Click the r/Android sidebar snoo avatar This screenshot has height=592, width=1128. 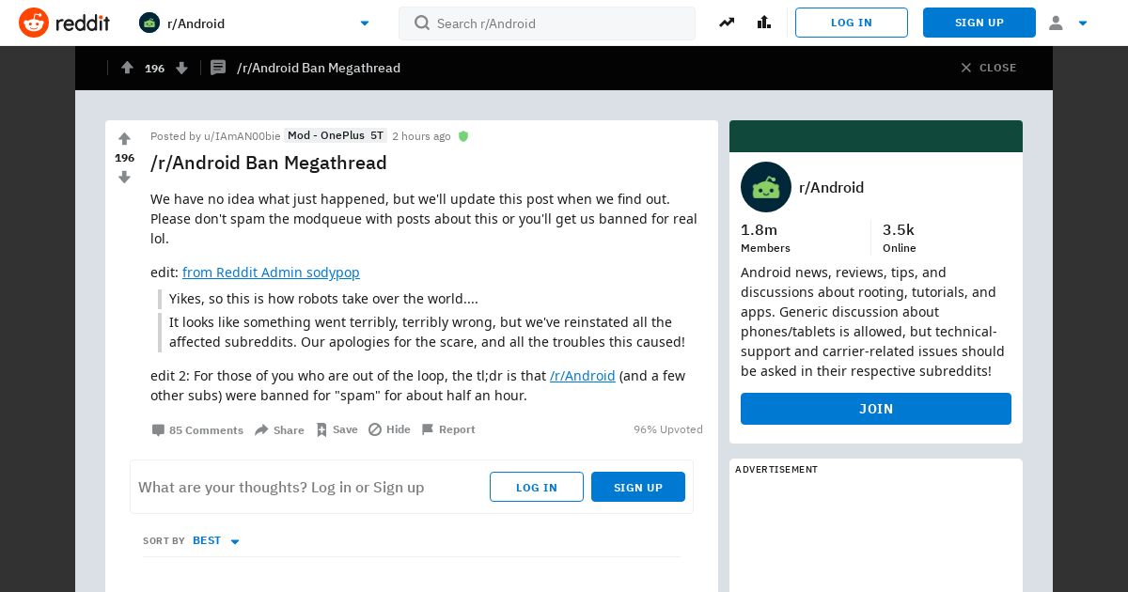tap(766, 187)
